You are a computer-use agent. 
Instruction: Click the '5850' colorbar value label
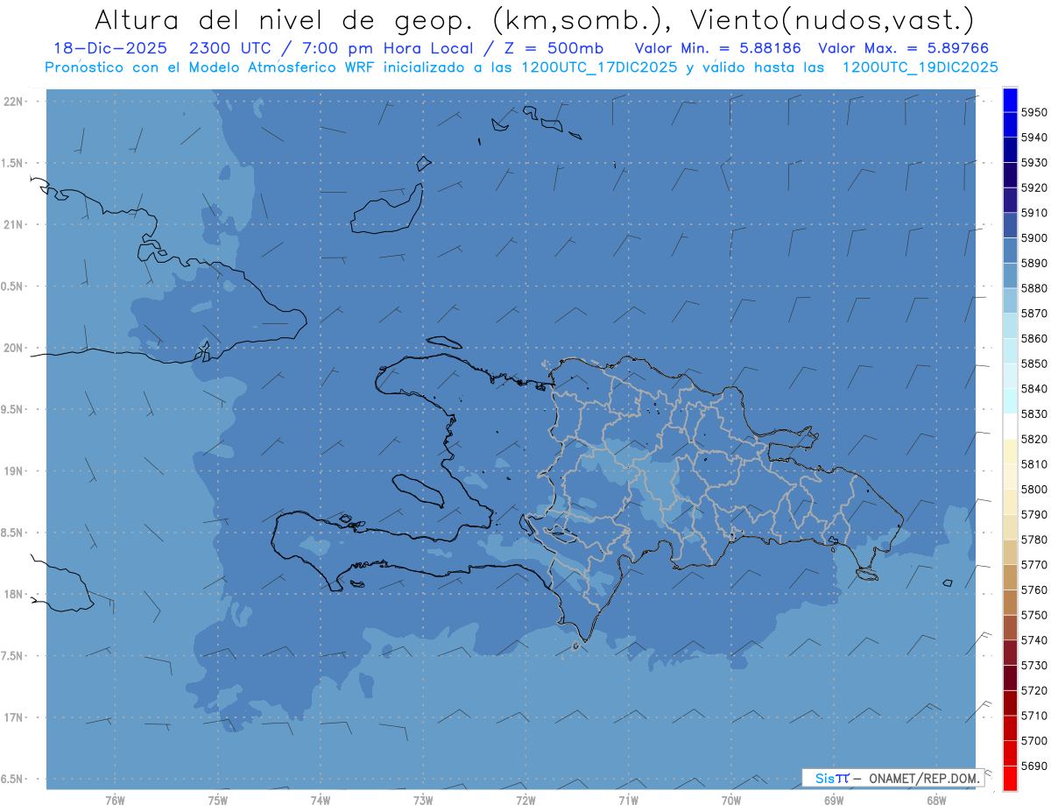point(1033,364)
